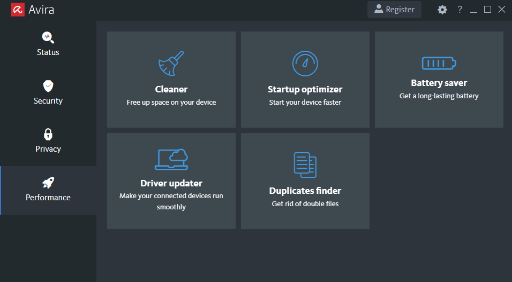Switch to the Privacy tab label
512x282 pixels.
point(48,149)
